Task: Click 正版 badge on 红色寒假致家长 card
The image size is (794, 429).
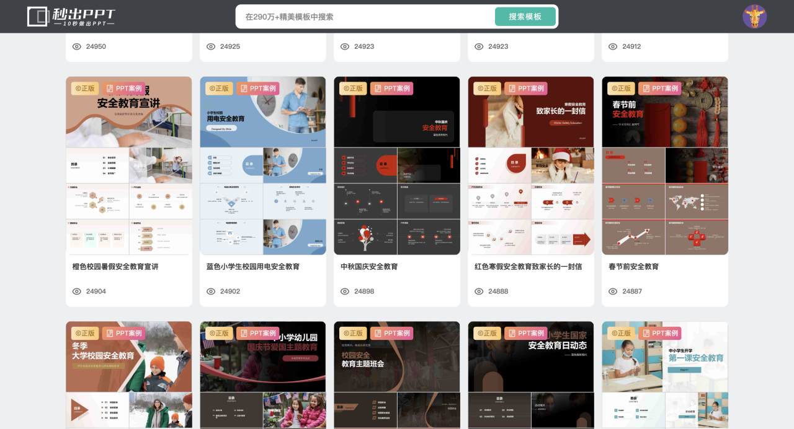Action: [x=487, y=89]
